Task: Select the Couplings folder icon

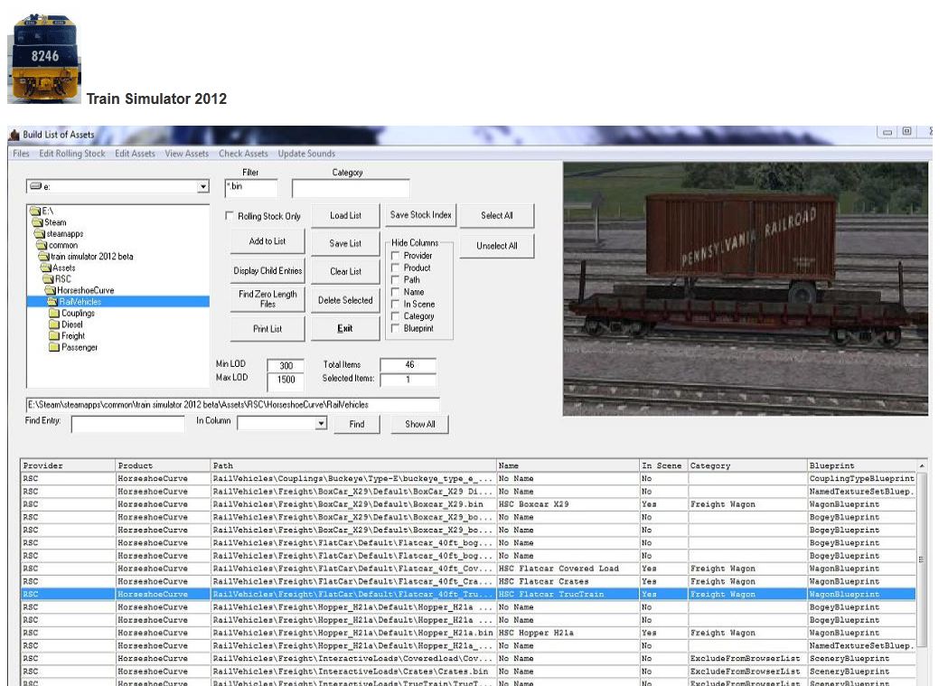Action: coord(54,314)
